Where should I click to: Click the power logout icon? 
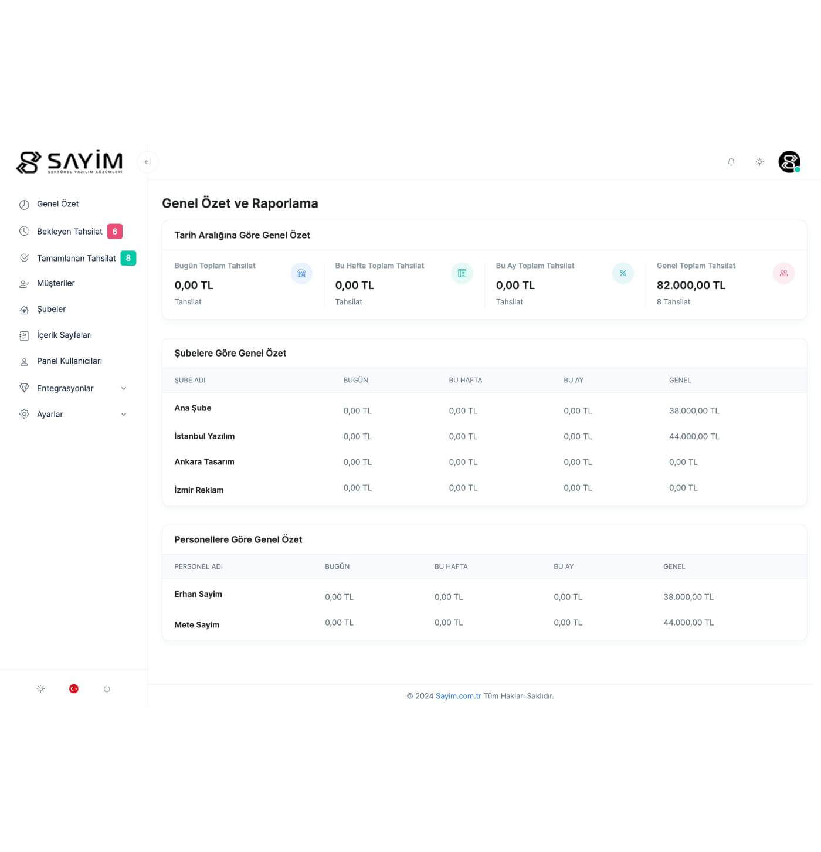click(107, 689)
